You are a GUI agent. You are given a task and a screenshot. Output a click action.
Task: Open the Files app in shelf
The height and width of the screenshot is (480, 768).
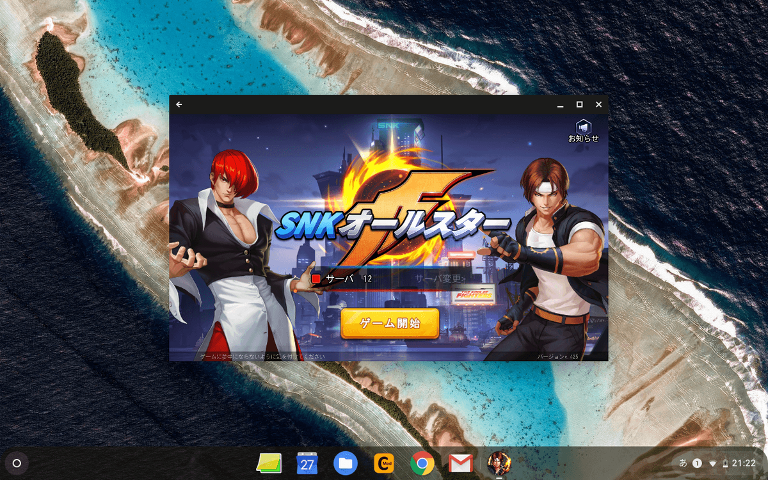click(346, 463)
